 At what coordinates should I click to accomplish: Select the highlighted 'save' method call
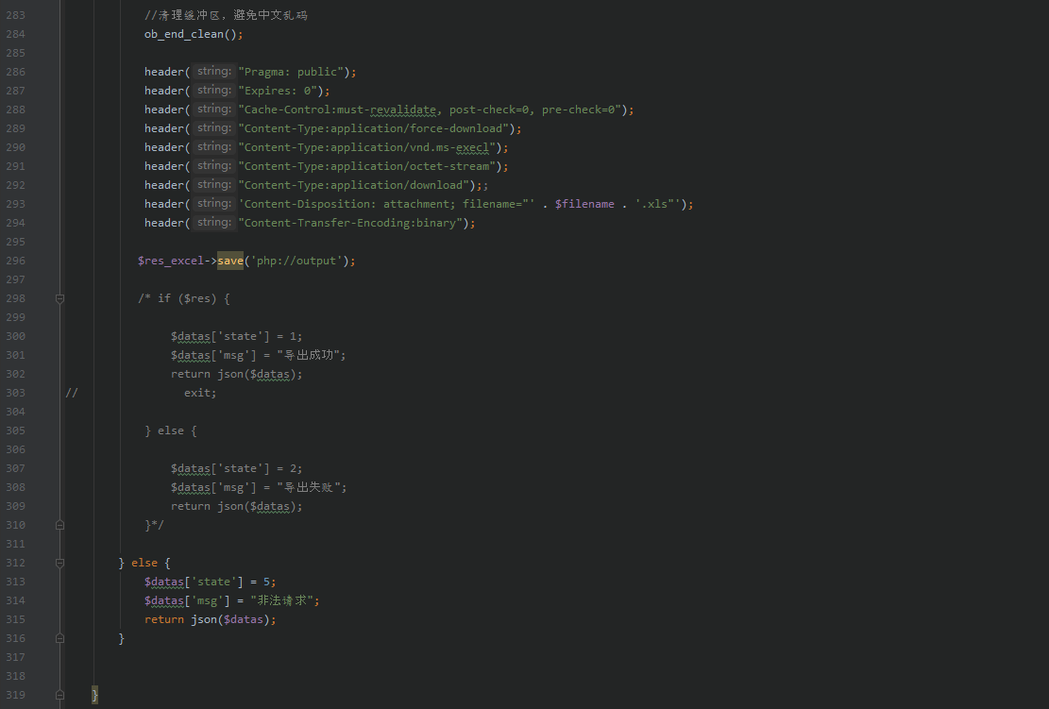point(230,260)
